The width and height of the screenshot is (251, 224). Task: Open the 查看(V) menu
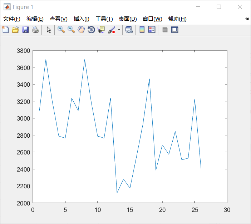click(x=58, y=19)
